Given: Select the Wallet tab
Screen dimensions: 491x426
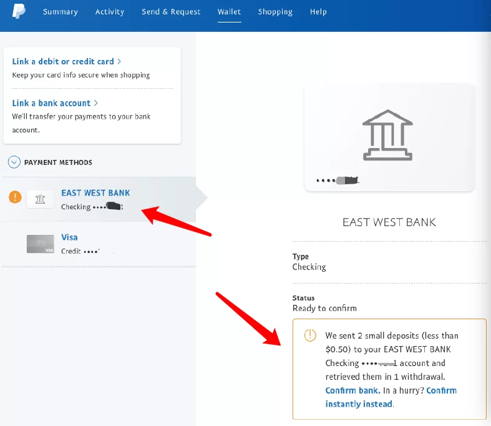Looking at the screenshot, I should click(x=229, y=12).
